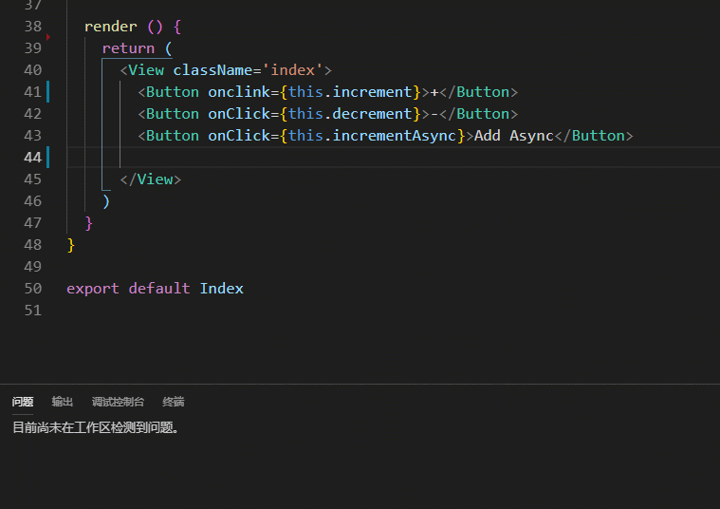Switch to the 终端 panel tab

(174, 402)
